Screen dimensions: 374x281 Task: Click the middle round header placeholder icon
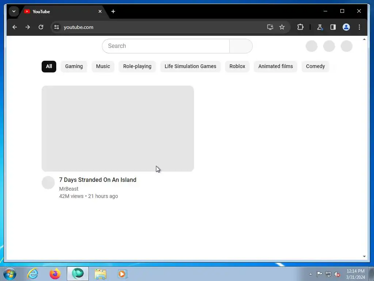[329, 46]
